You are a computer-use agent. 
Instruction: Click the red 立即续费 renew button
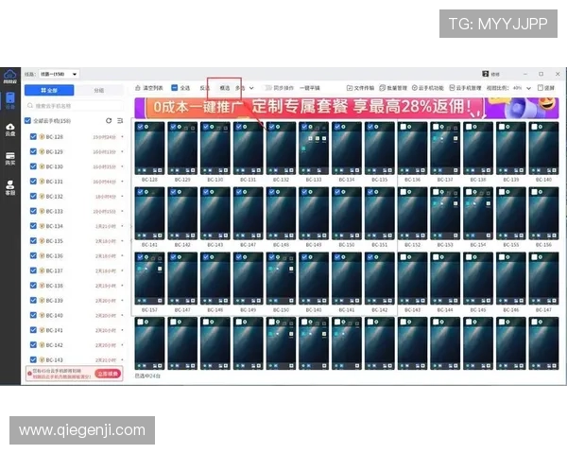tap(109, 375)
